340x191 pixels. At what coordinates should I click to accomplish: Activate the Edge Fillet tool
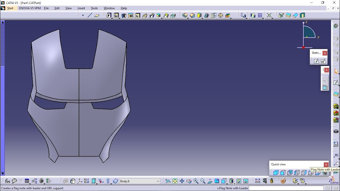pos(185,16)
